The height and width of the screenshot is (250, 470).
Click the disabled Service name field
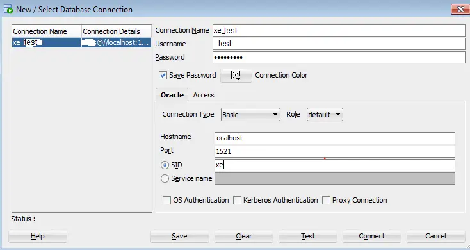pyautogui.click(x=334, y=179)
